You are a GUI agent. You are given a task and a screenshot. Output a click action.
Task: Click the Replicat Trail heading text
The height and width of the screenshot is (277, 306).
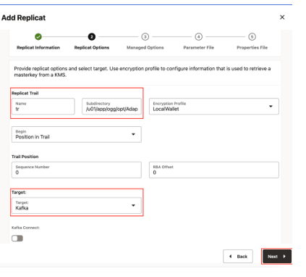(x=25, y=94)
